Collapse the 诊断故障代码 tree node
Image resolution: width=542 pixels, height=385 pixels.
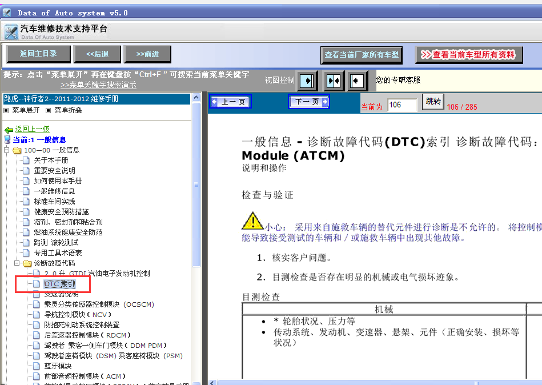tap(17, 263)
